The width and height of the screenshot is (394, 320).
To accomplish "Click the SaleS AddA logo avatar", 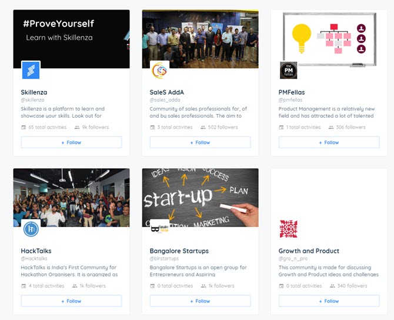I will (x=159, y=70).
